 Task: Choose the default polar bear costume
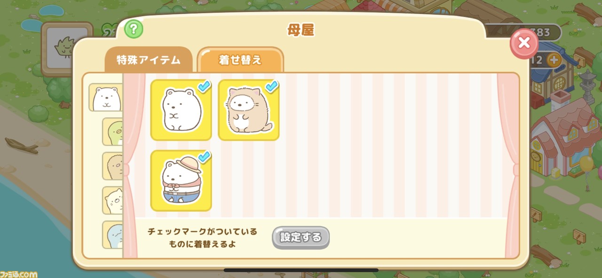click(181, 110)
